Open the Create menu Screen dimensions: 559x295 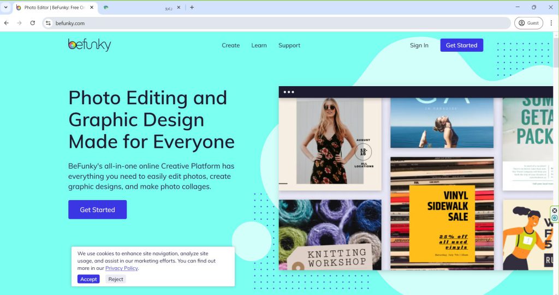pyautogui.click(x=231, y=45)
